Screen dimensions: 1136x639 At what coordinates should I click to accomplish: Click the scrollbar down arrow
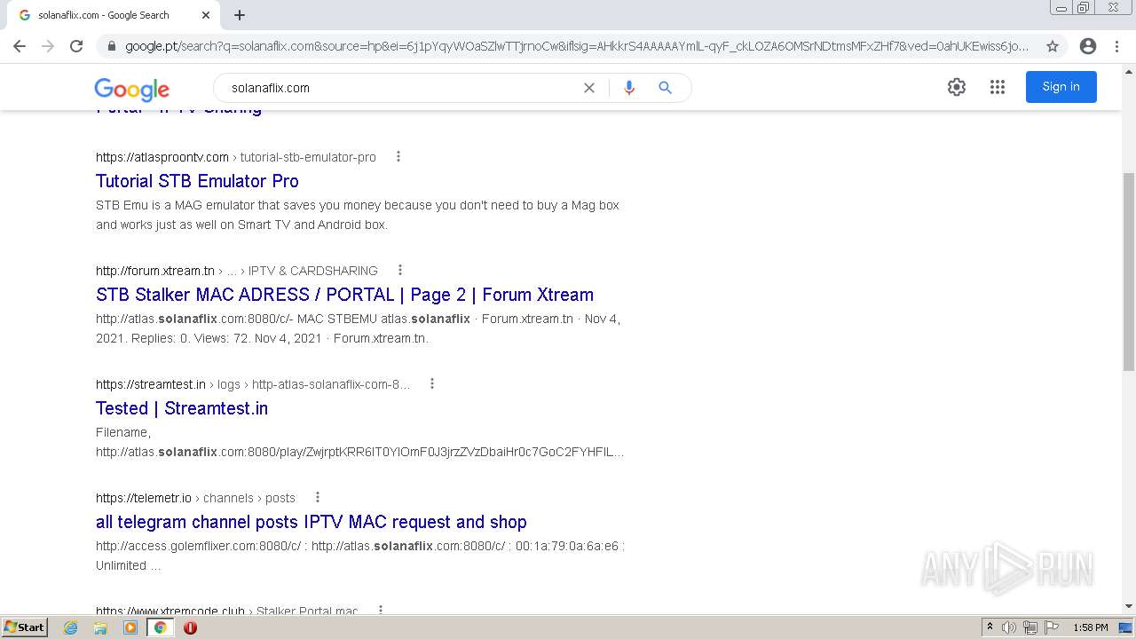1129,606
